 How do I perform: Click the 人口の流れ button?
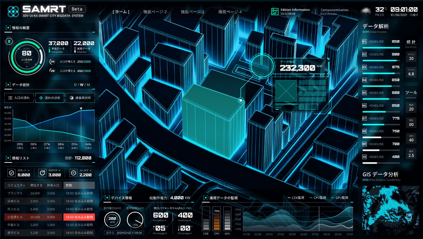tap(19, 98)
